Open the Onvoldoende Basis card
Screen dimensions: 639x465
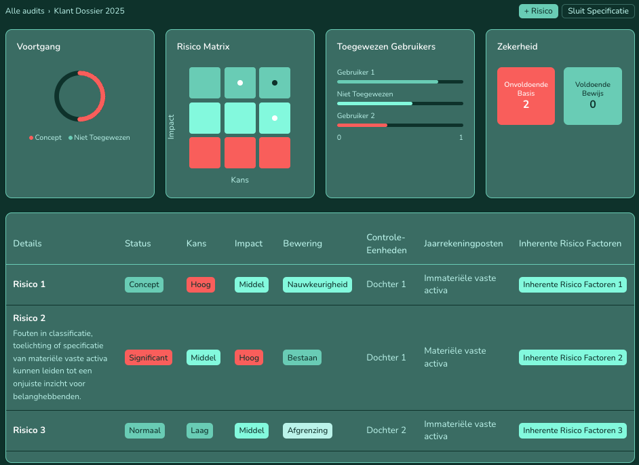pyautogui.click(x=526, y=96)
